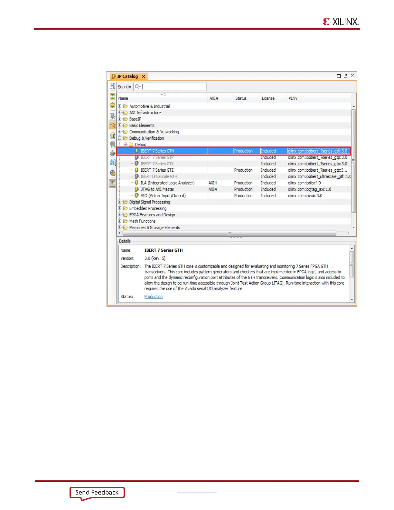Expand Embedded Processing category

tap(120, 208)
